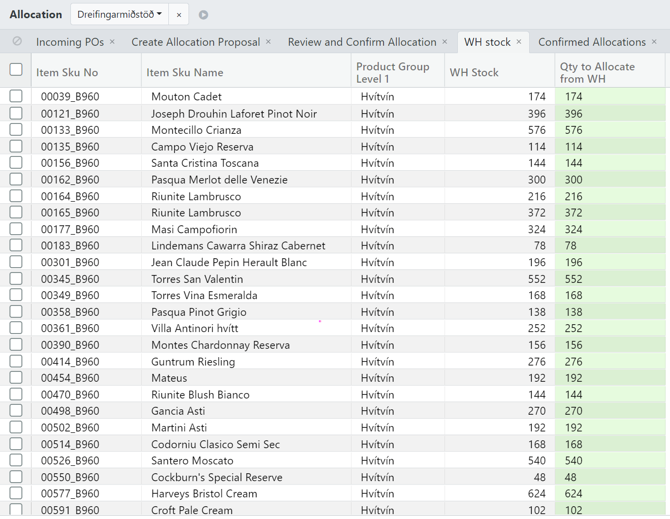The image size is (670, 519).
Task: Close the Confirmed Allocations tab
Action: tap(654, 42)
